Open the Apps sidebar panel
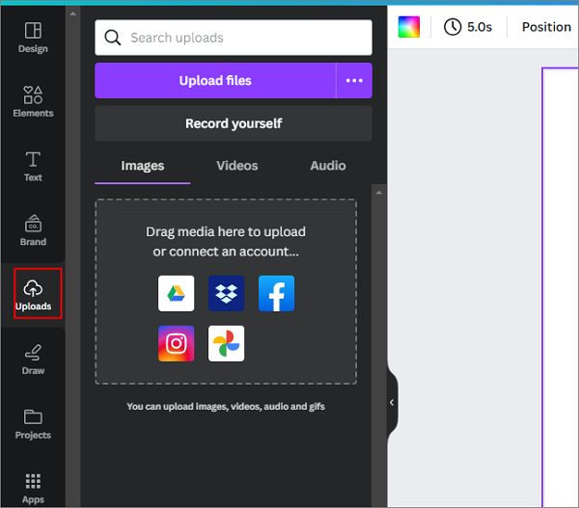Image resolution: width=579 pixels, height=508 pixels. coord(33,488)
